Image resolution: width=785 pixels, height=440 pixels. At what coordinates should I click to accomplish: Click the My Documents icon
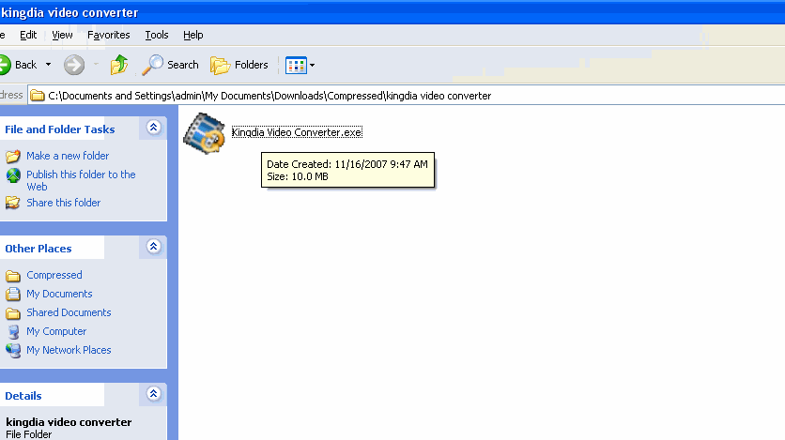point(13,294)
